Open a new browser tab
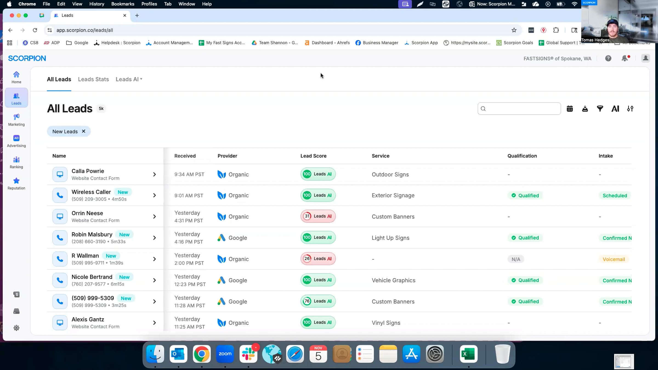 pos(137,15)
